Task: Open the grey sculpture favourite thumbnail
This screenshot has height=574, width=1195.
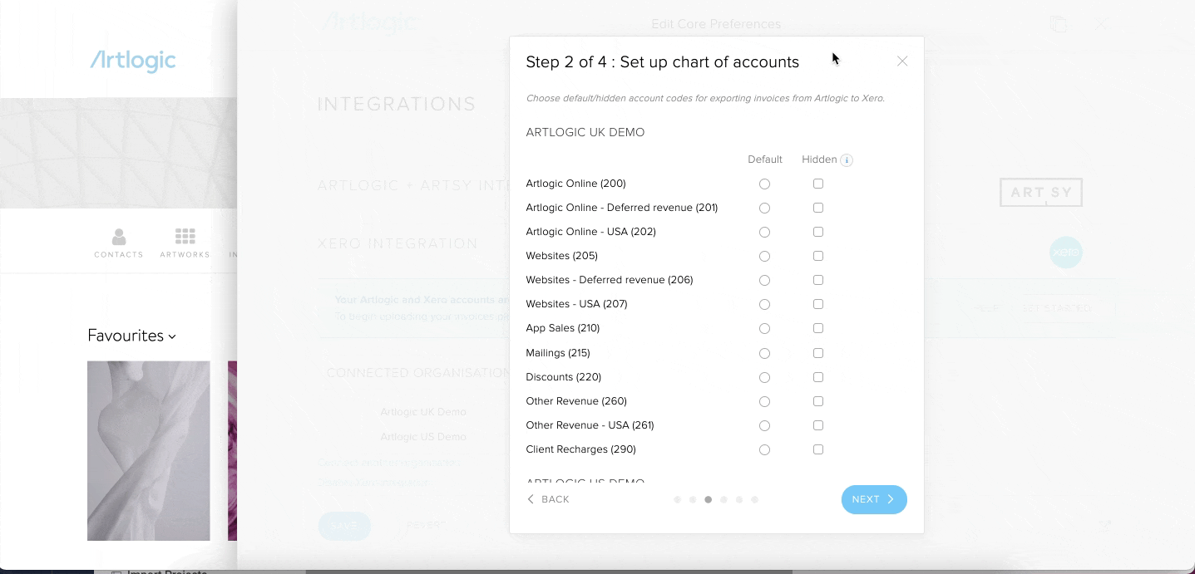Action: click(x=149, y=450)
